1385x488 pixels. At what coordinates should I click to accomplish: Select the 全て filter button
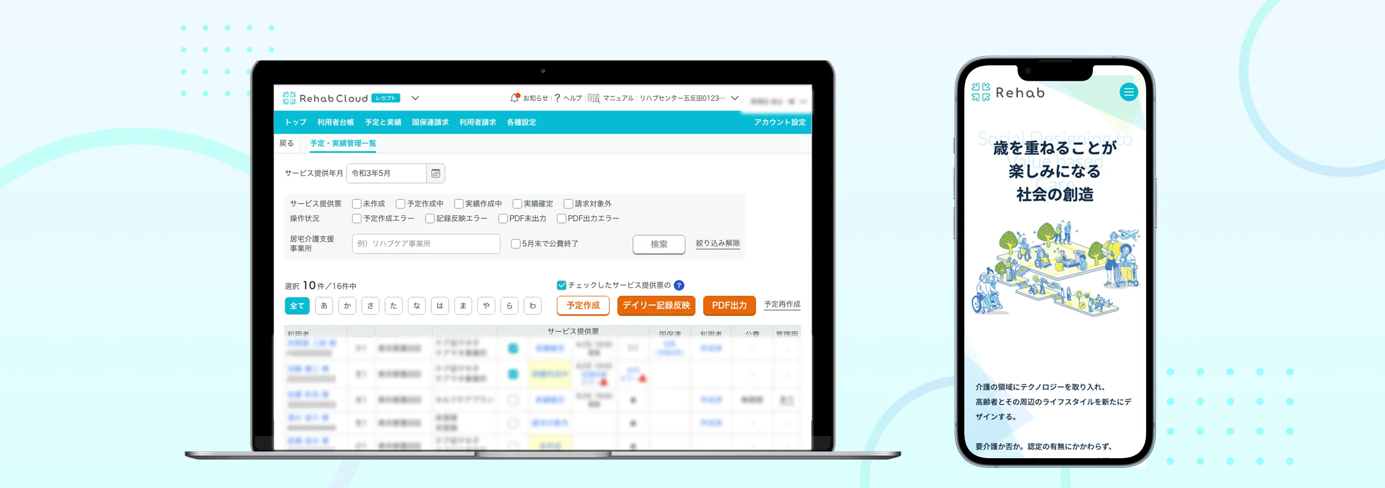297,306
